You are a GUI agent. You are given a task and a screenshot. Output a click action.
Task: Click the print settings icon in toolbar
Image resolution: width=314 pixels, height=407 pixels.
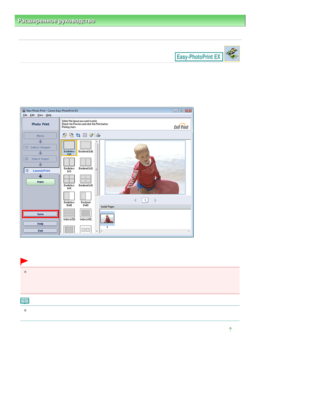click(98, 135)
